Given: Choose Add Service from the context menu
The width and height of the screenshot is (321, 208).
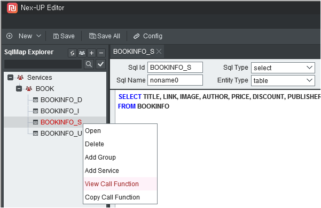Looking at the screenshot, I should 120,170.
